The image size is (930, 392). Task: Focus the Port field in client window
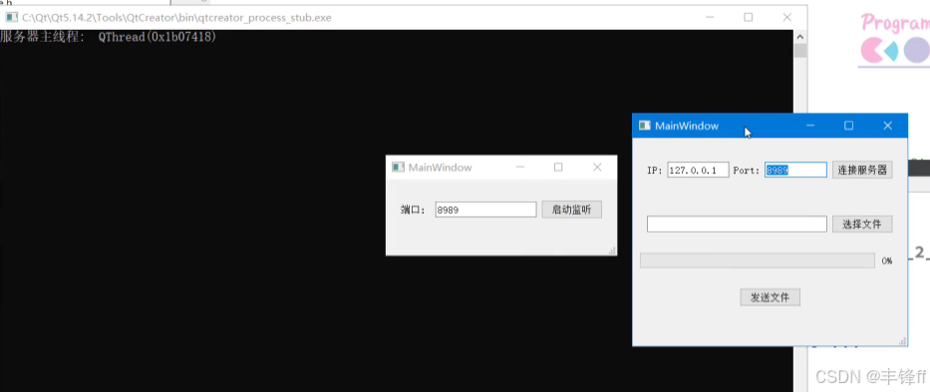pyautogui.click(x=795, y=170)
